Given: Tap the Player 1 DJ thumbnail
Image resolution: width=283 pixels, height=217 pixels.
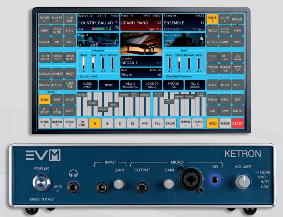Looking at the screenshot, I should click(98, 41).
